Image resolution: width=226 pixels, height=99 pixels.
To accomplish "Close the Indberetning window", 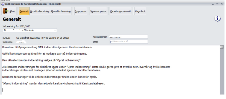I will coord(222,4).
